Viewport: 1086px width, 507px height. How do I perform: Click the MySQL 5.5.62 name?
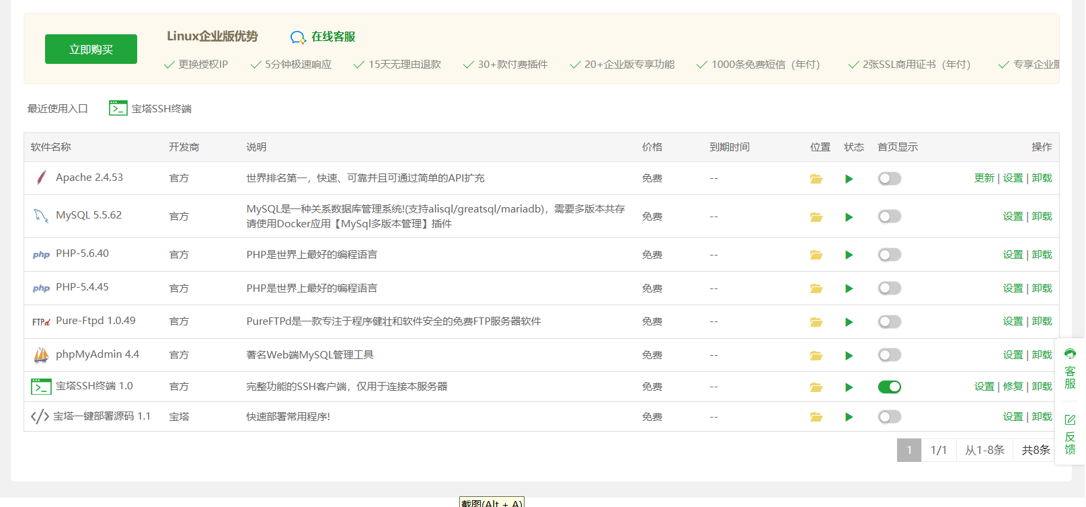click(x=89, y=215)
